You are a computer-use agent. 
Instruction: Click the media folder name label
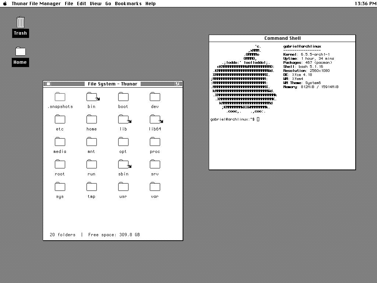pyautogui.click(x=60, y=151)
